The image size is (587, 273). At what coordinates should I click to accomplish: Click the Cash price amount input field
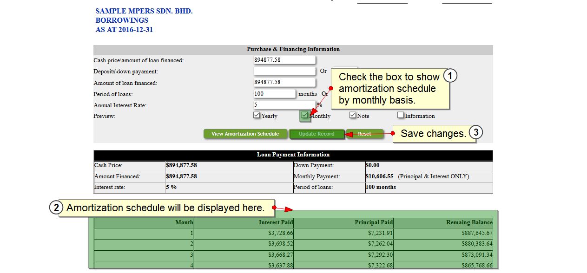[284, 60]
